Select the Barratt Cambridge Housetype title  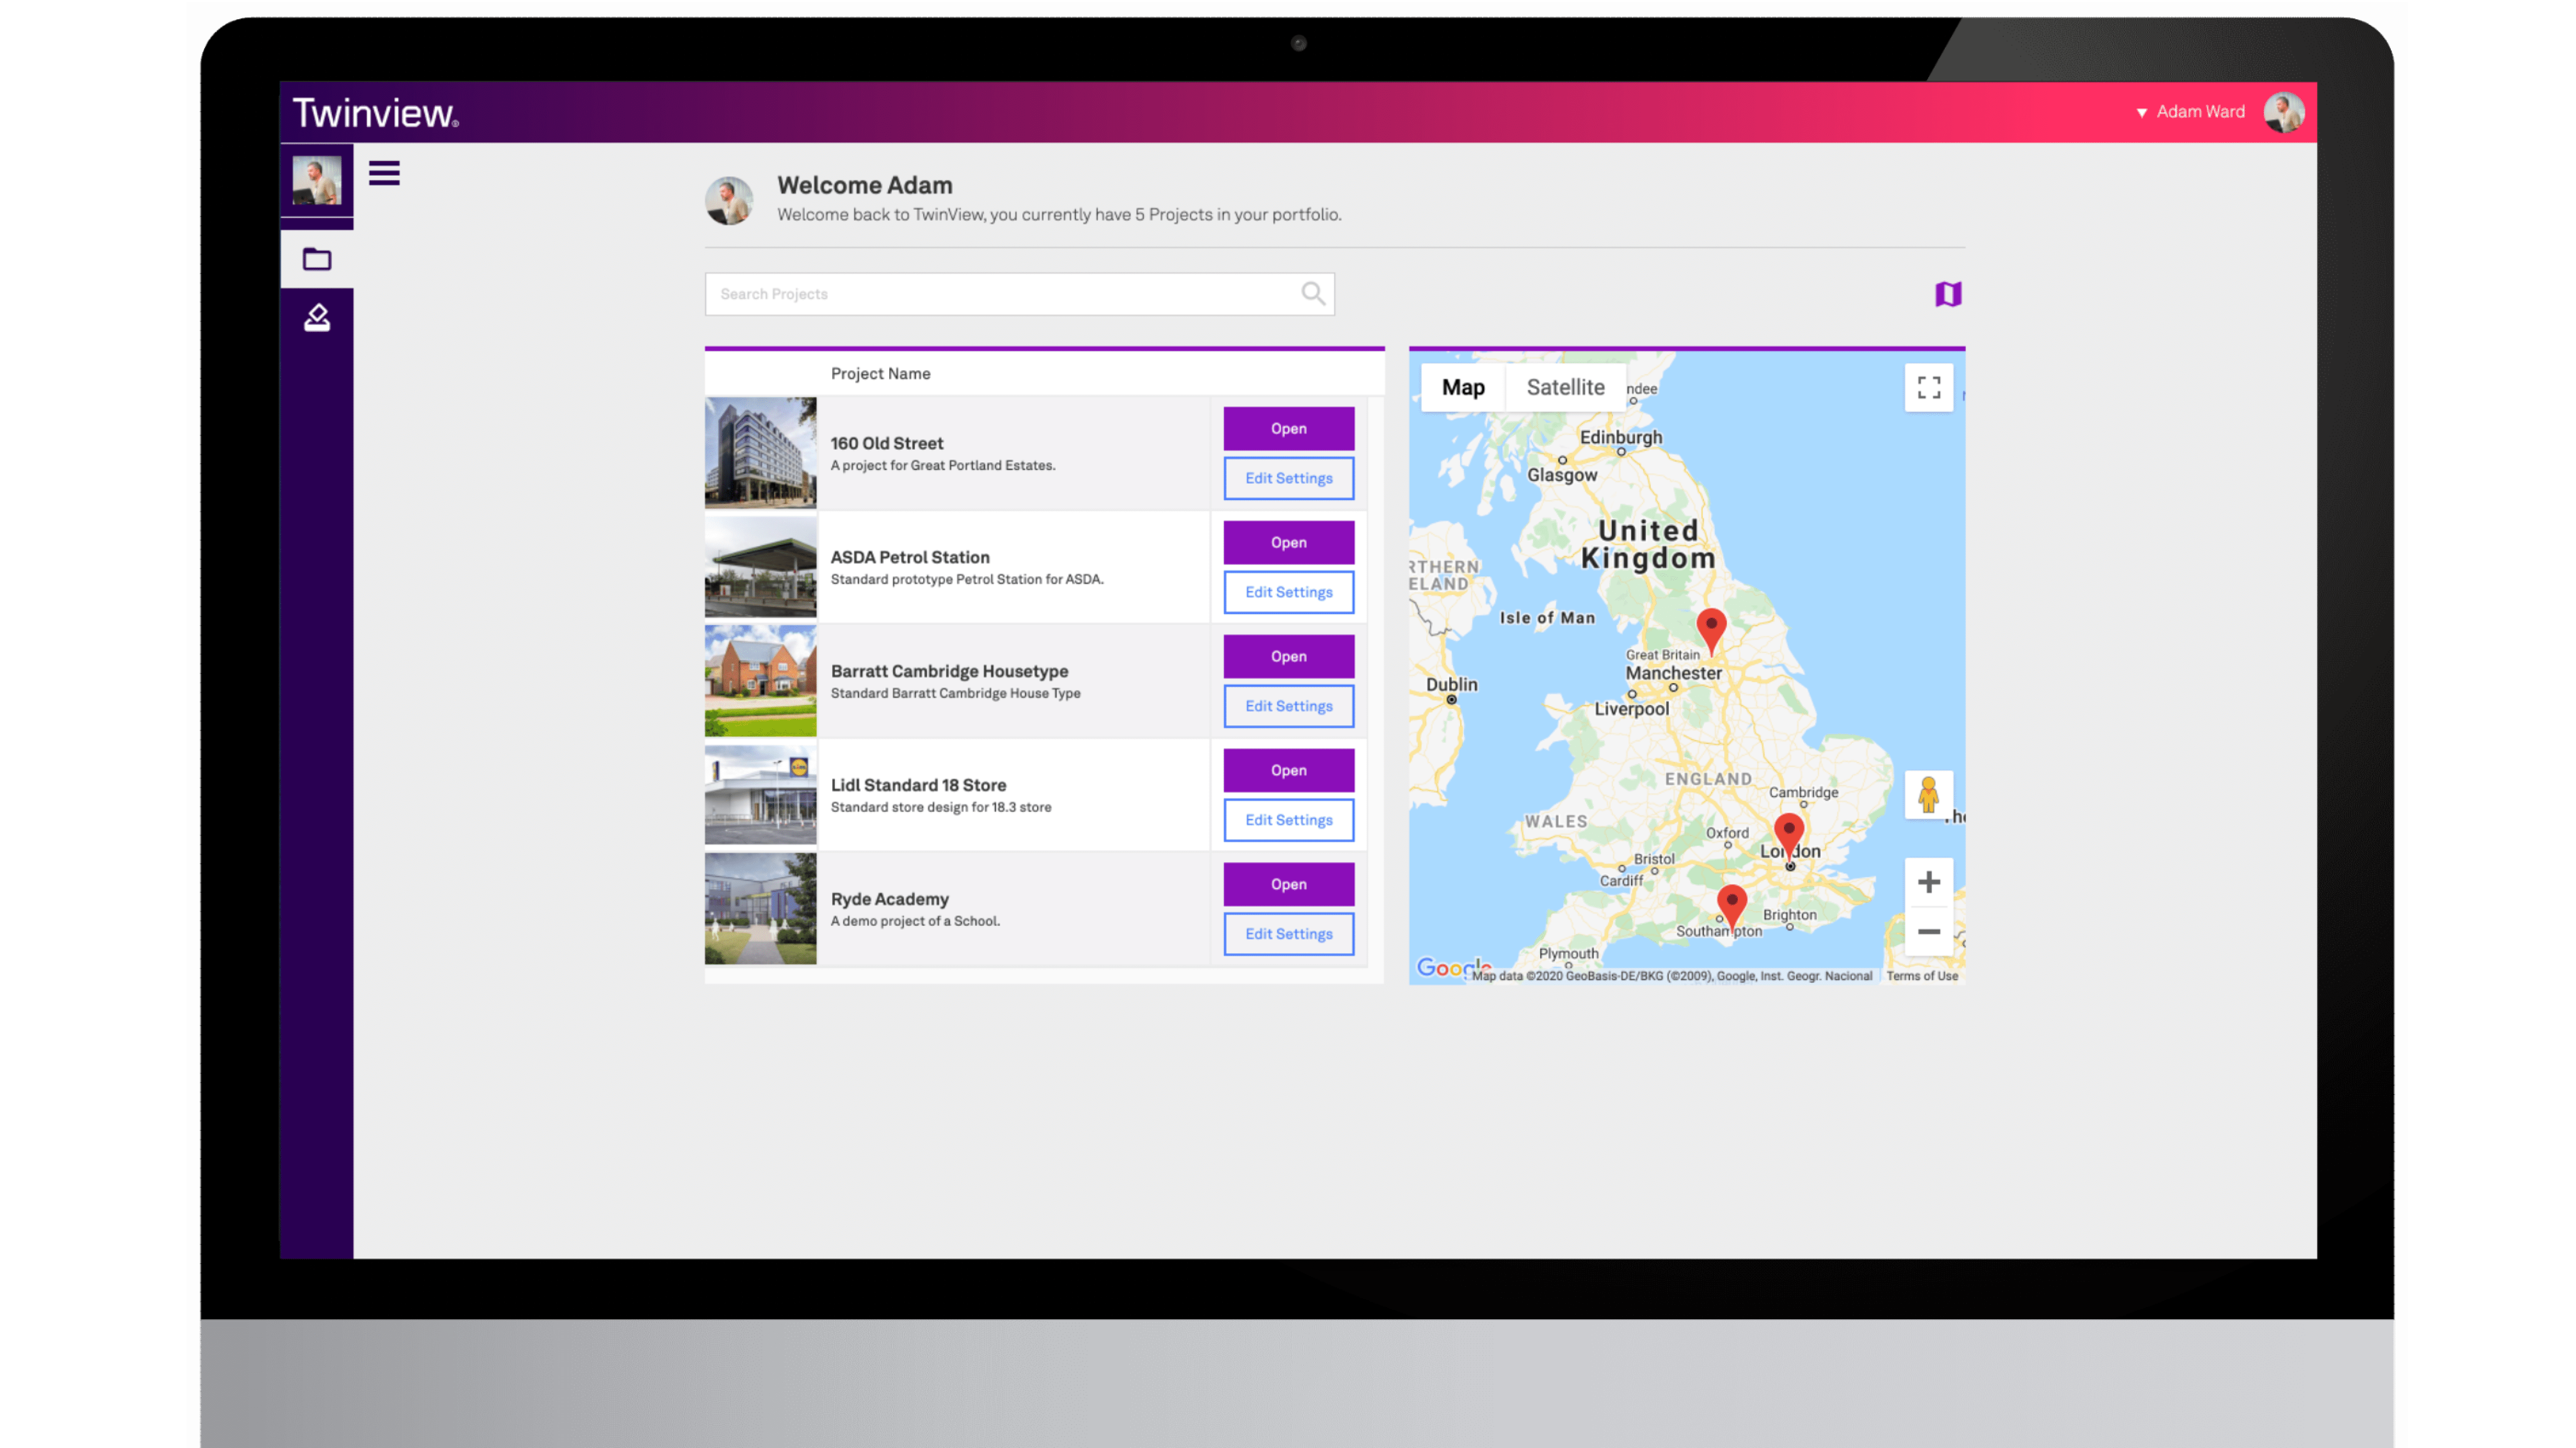[x=949, y=671]
